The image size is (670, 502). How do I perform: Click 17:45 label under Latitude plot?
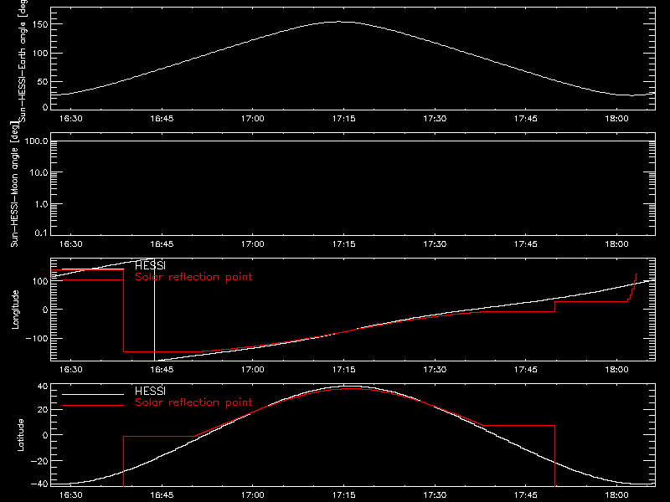tap(526, 495)
